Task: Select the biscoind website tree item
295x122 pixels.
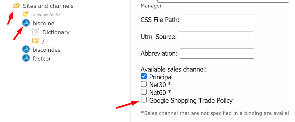Action: click(x=43, y=23)
